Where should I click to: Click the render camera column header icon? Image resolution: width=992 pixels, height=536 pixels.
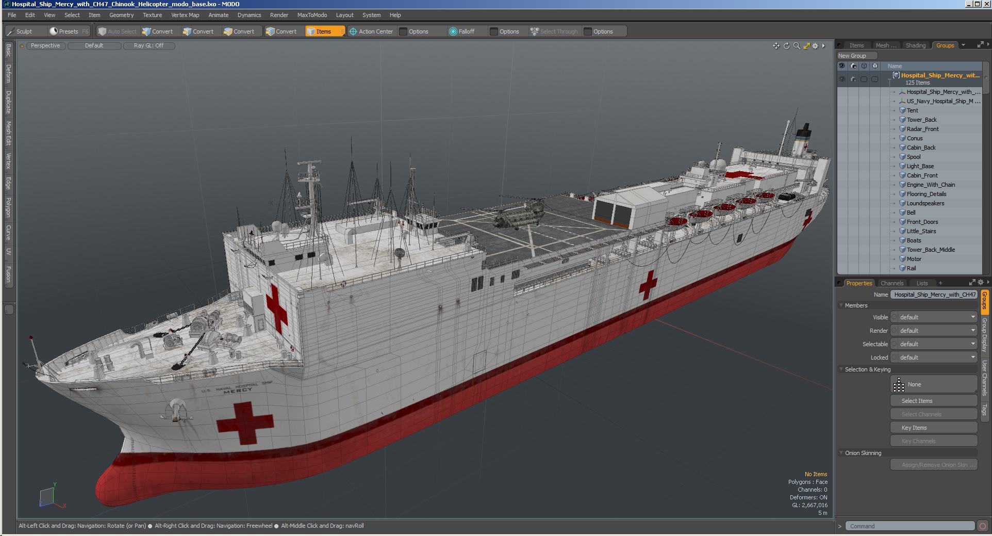[853, 66]
